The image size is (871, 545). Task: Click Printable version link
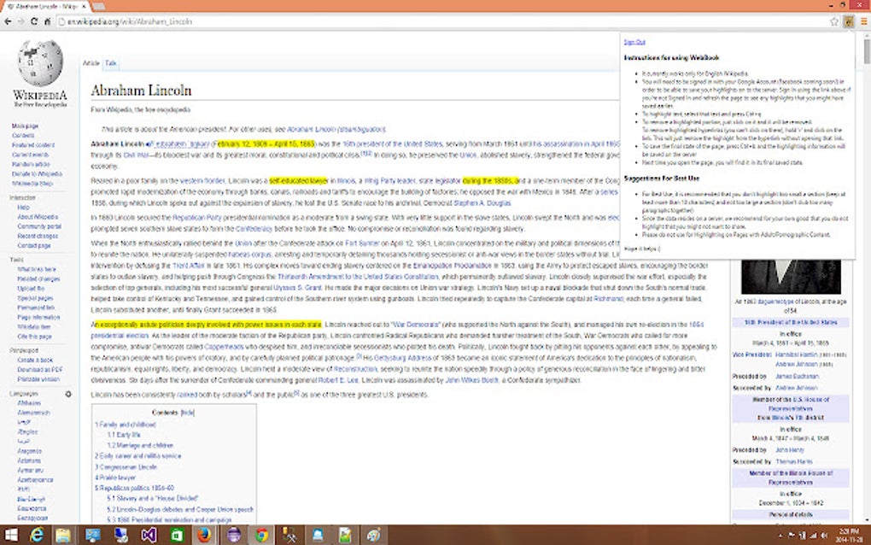click(38, 379)
